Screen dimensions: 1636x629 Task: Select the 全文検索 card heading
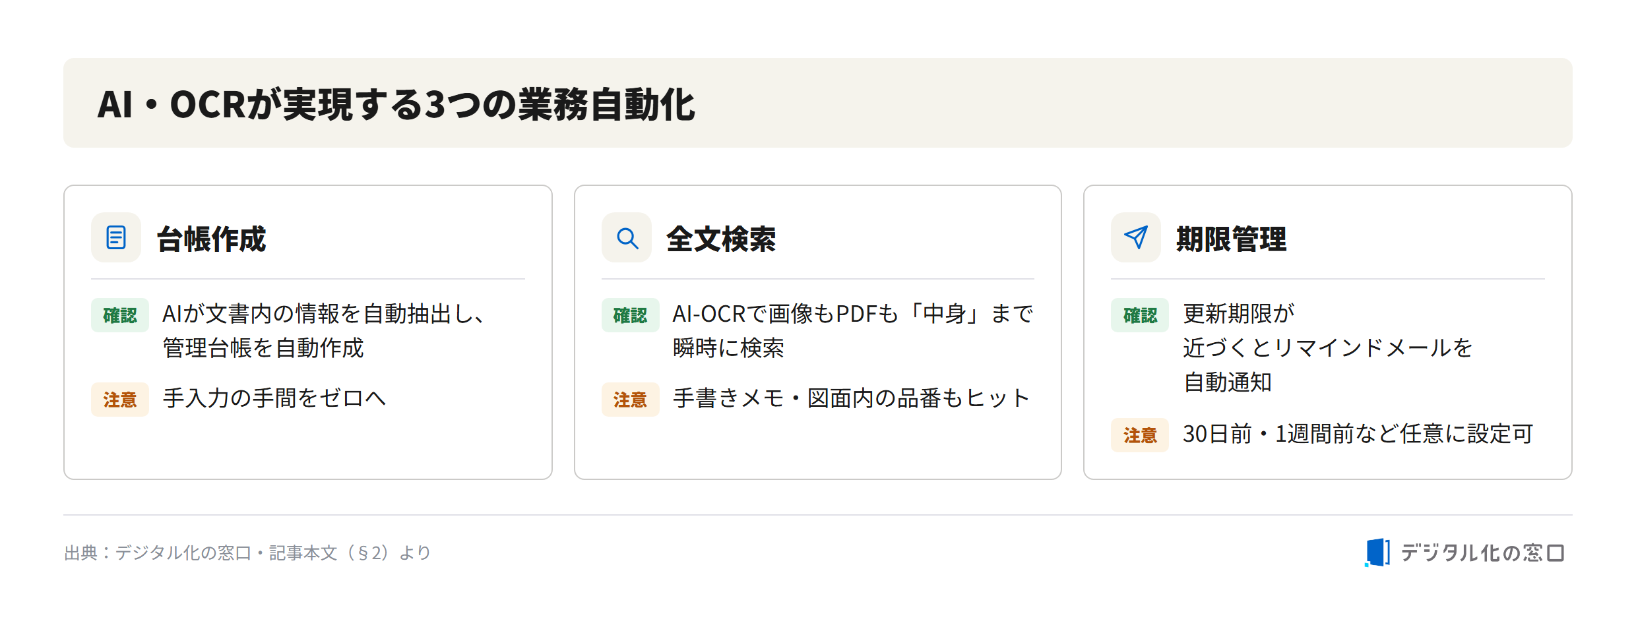click(721, 239)
